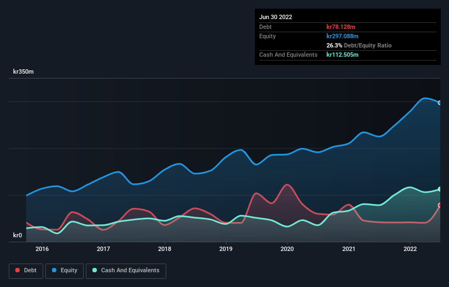449x287 pixels.
Task: Click the Jun 30 2022 tooltip date
Action: pos(276,17)
